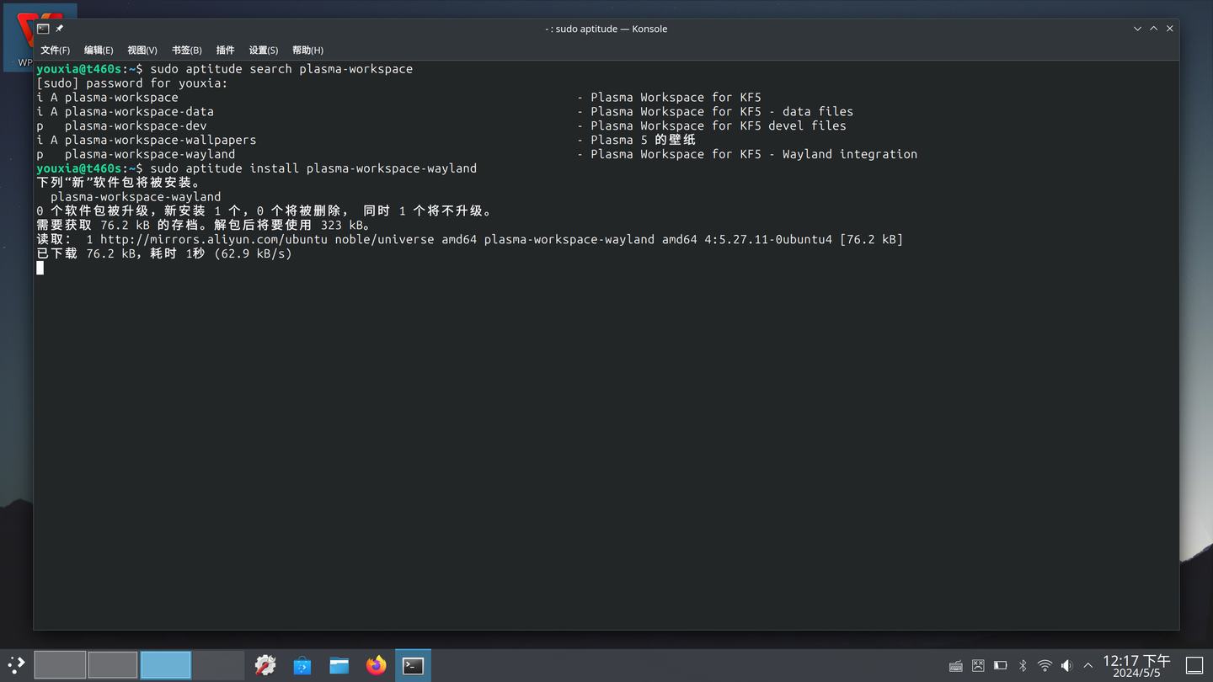Viewport: 1213px width, 682px height.
Task: Open the volume control in system tray
Action: point(1066,664)
